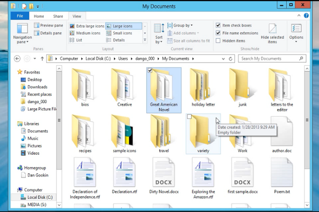Viewport: 319px width, 212px height.
Task: Select the Creative folder
Action: click(124, 88)
